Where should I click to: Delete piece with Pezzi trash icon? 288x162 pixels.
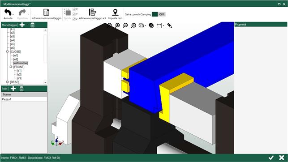pos(21,89)
